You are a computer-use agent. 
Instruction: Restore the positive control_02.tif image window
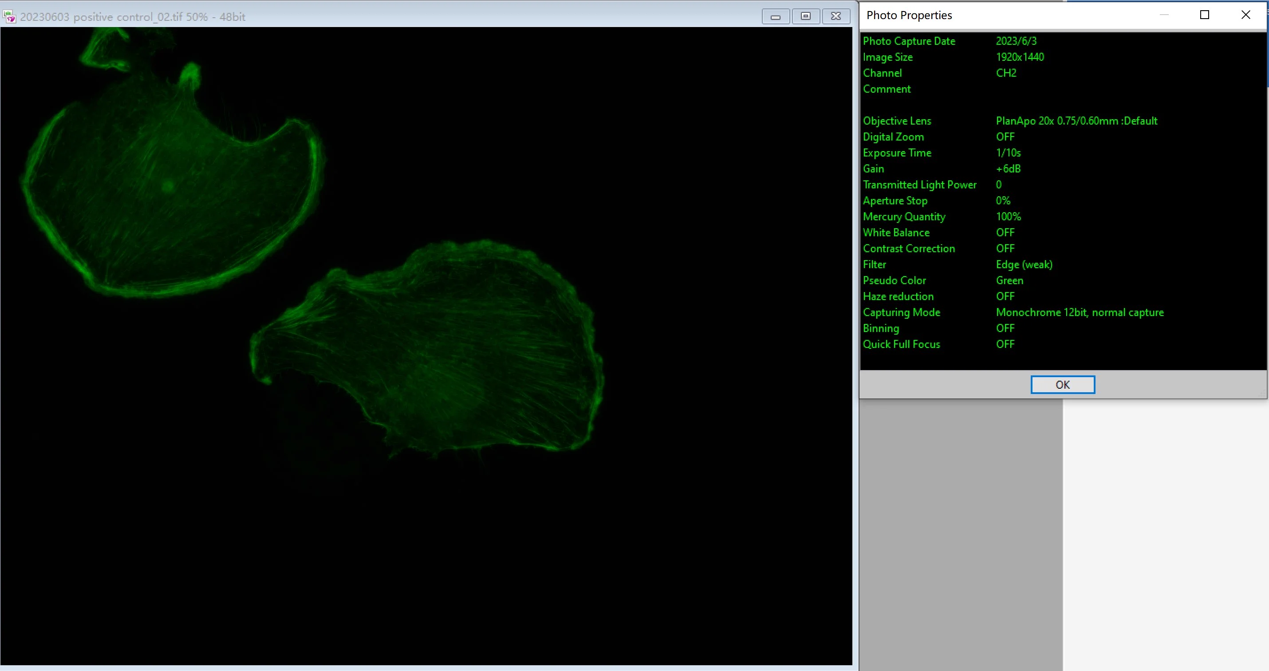[805, 16]
